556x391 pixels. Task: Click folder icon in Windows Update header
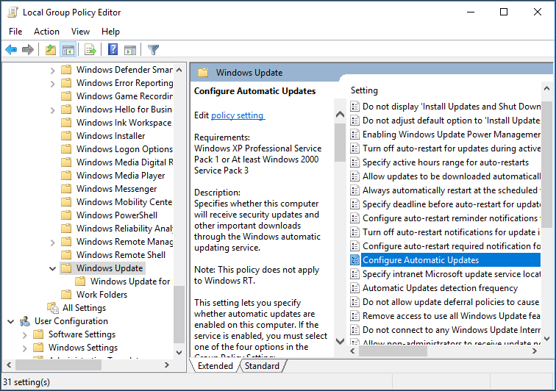(203, 73)
